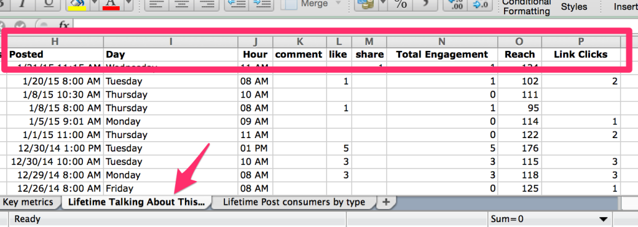Select the Reach value 176 cell
Screen dimensions: 638x227
pos(520,148)
